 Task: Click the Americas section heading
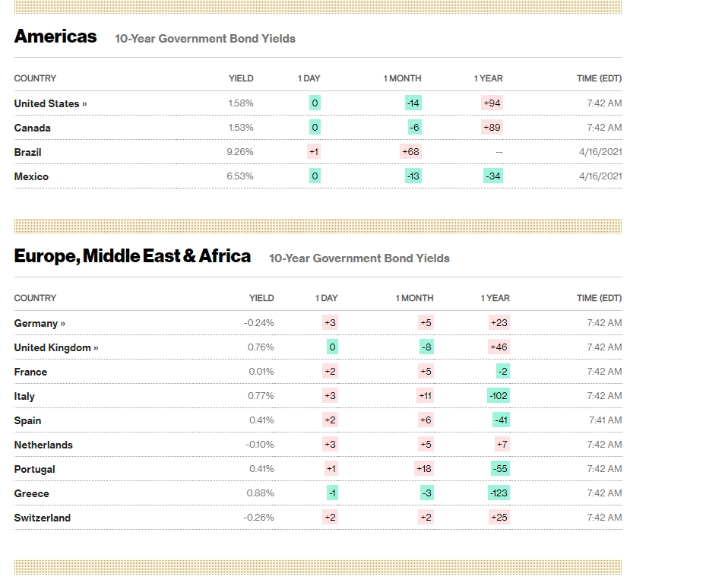[x=55, y=36]
